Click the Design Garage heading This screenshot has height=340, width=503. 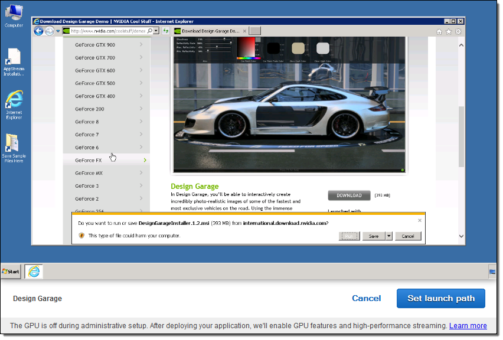[x=194, y=187]
